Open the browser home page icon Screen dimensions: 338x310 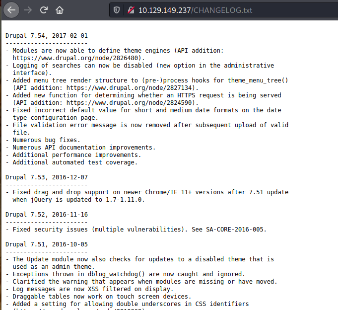60,10
